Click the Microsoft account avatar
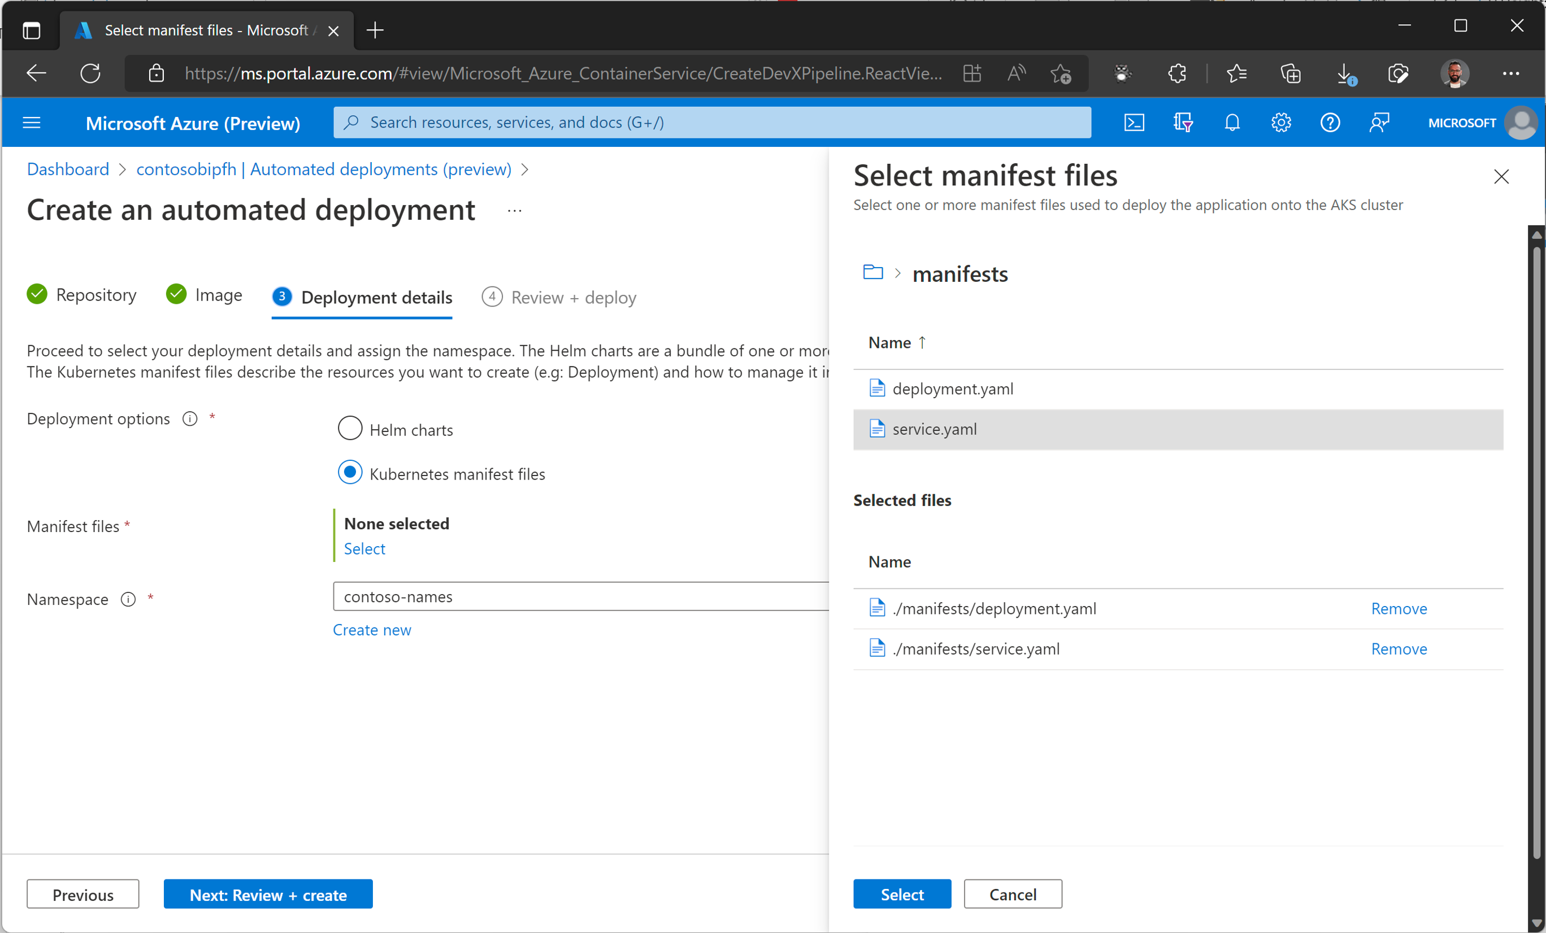 tap(1521, 122)
